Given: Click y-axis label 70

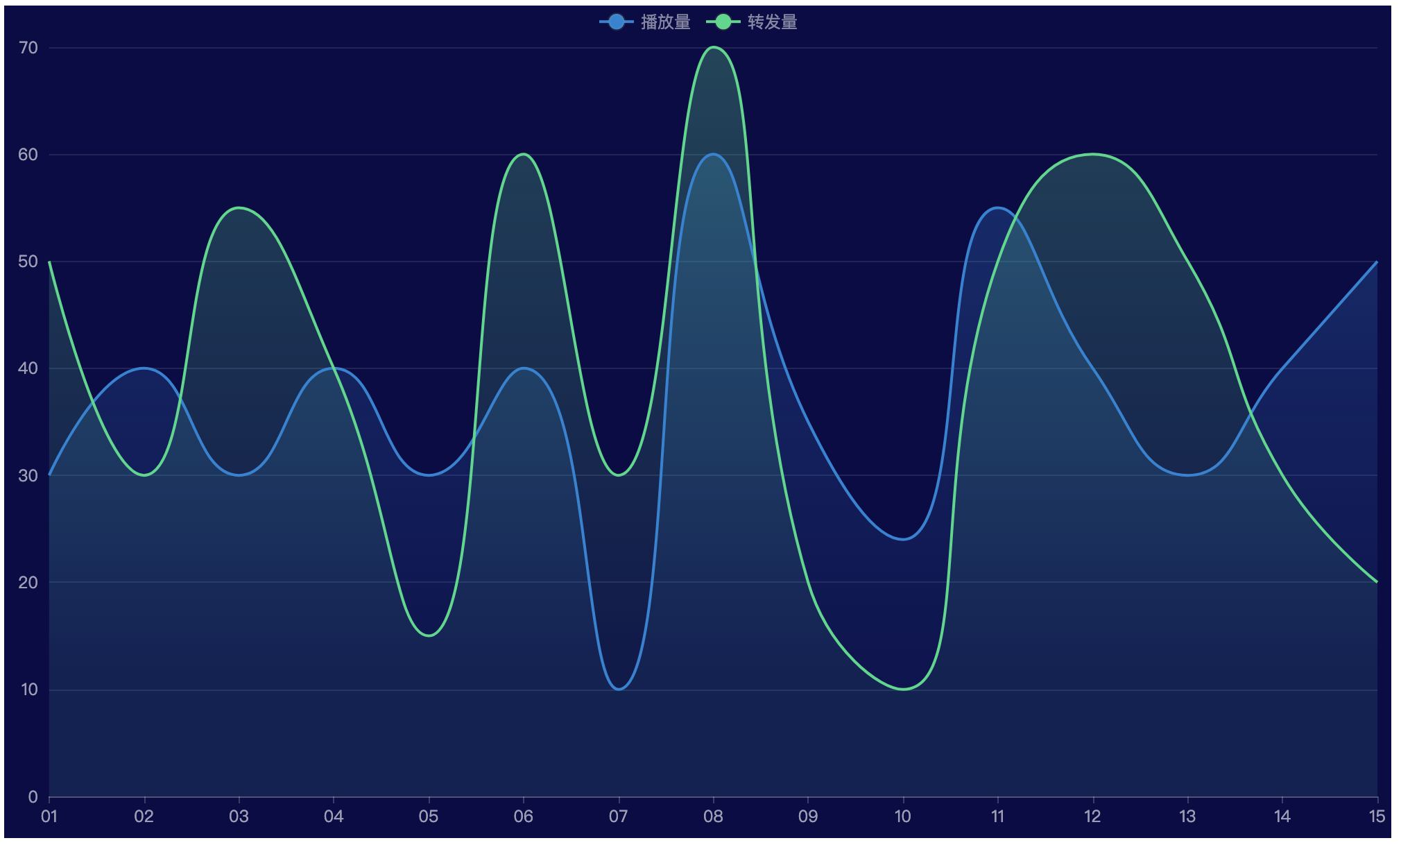Looking at the screenshot, I should point(28,48).
